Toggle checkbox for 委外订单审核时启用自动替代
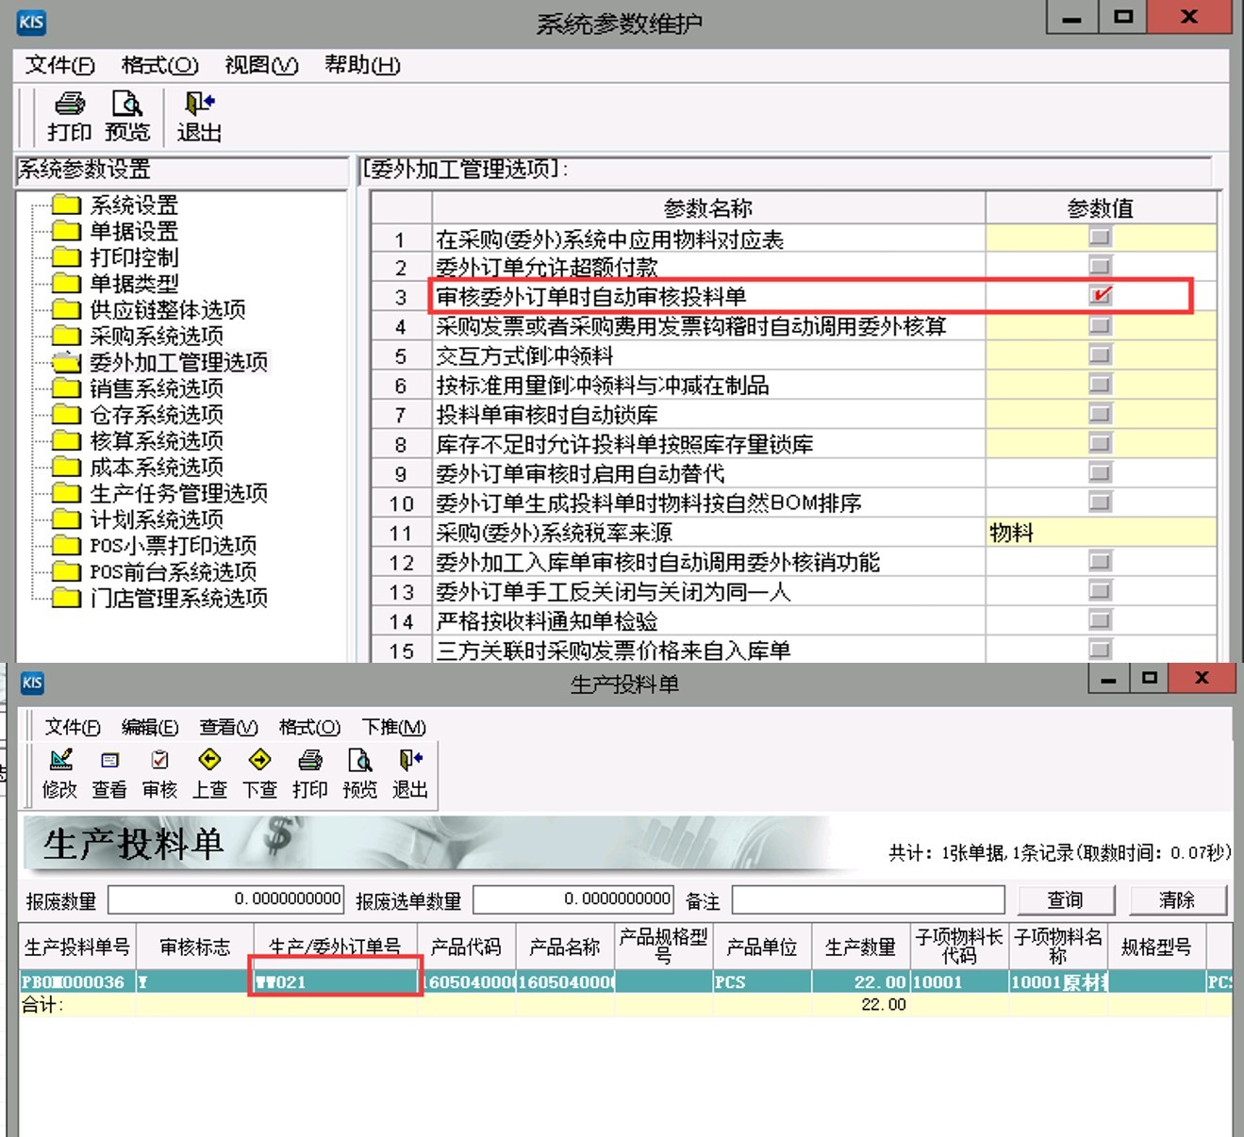 [x=1100, y=472]
